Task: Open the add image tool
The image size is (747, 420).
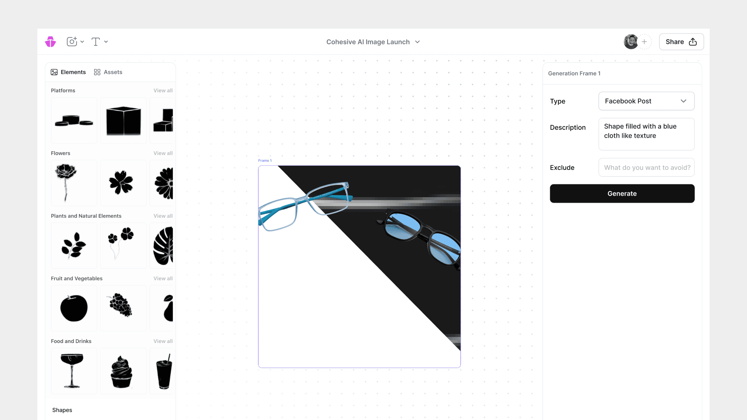Action: coord(72,42)
